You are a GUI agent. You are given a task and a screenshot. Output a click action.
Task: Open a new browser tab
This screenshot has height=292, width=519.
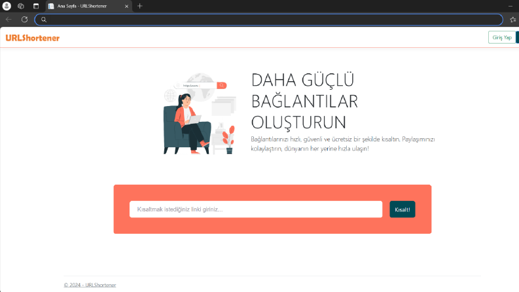(x=139, y=6)
